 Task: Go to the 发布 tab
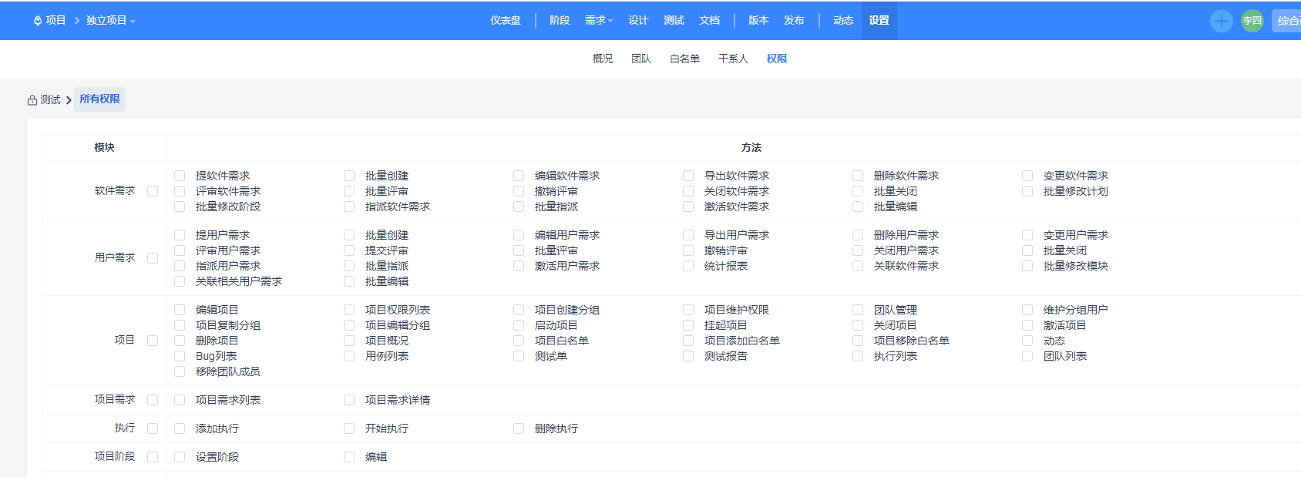(x=794, y=21)
